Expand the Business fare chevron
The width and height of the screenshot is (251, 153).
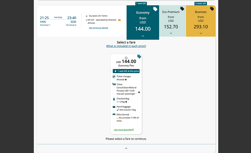pos(201,33)
